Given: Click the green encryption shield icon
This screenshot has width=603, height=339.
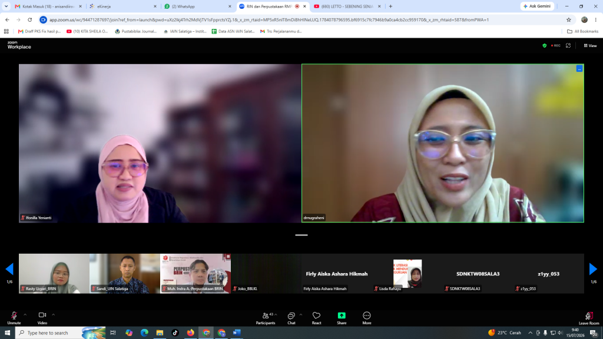Looking at the screenshot, I should click(544, 46).
